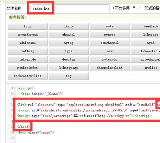Insert the autochannel tag
This screenshot has height=143, width=160.
tap(145, 59)
